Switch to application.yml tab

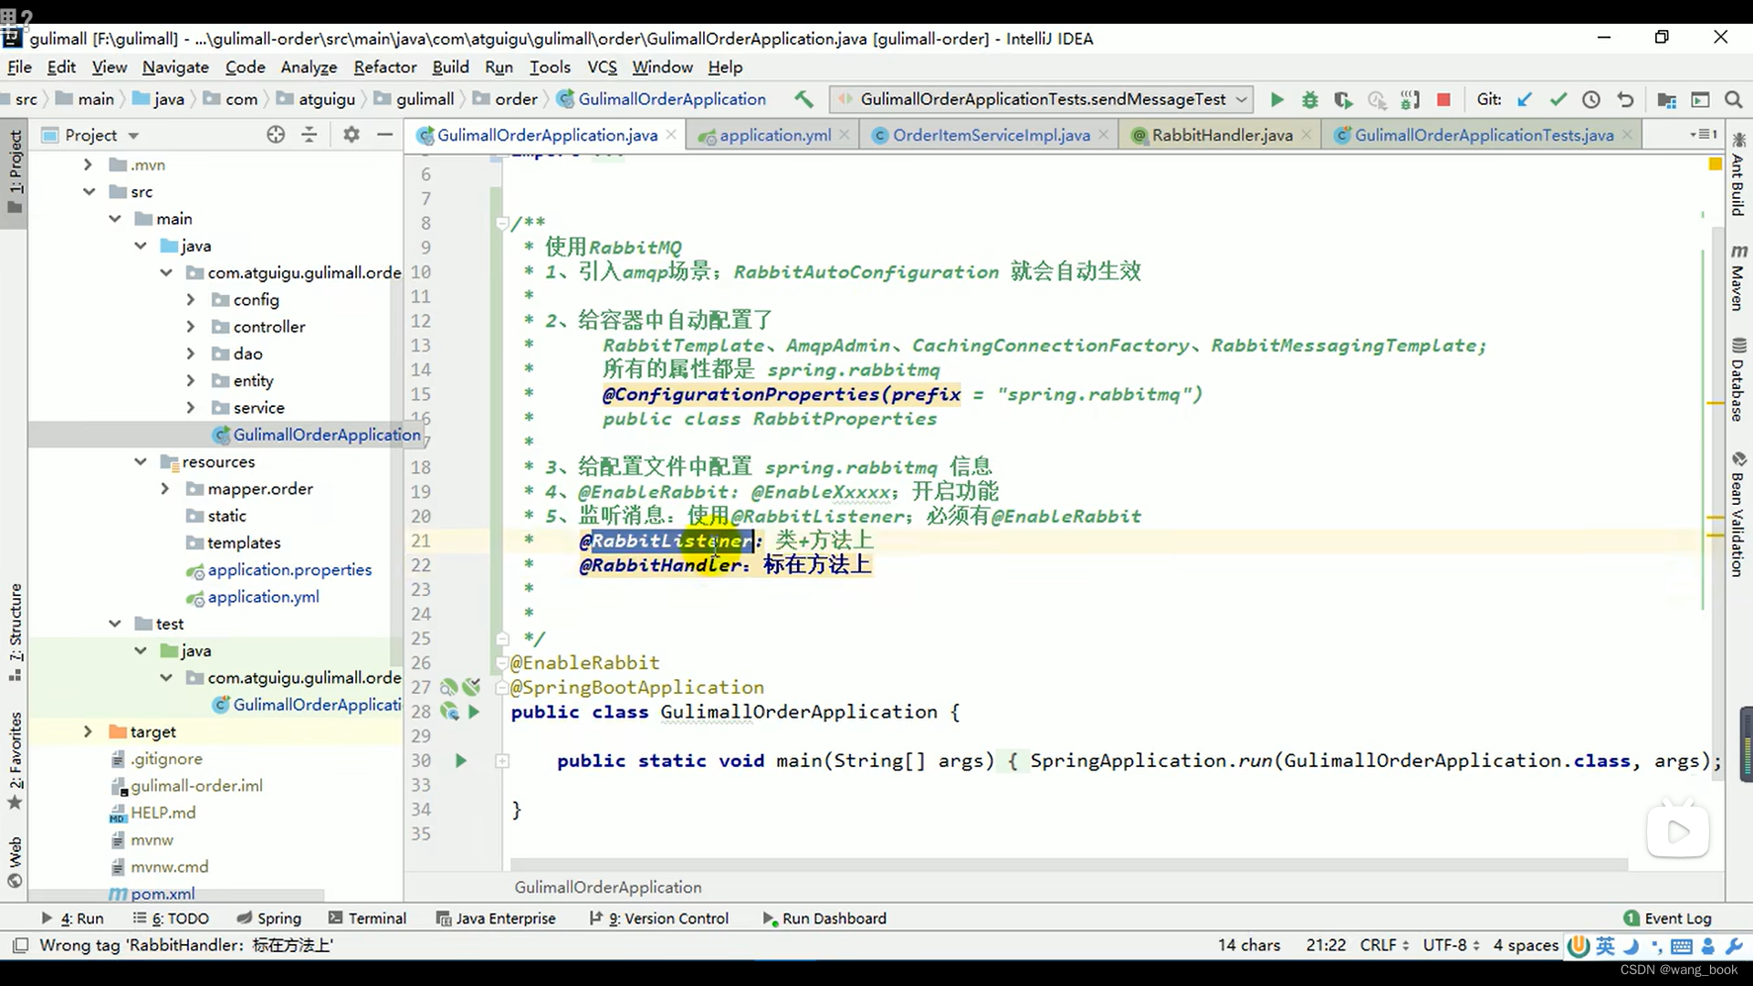(x=774, y=135)
